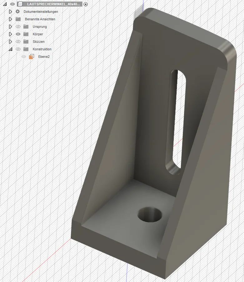This screenshot has height=282, width=244.
Task: Click the component cube icon beside LAUTSPRECHERWINKEL
Action: click(20, 4)
